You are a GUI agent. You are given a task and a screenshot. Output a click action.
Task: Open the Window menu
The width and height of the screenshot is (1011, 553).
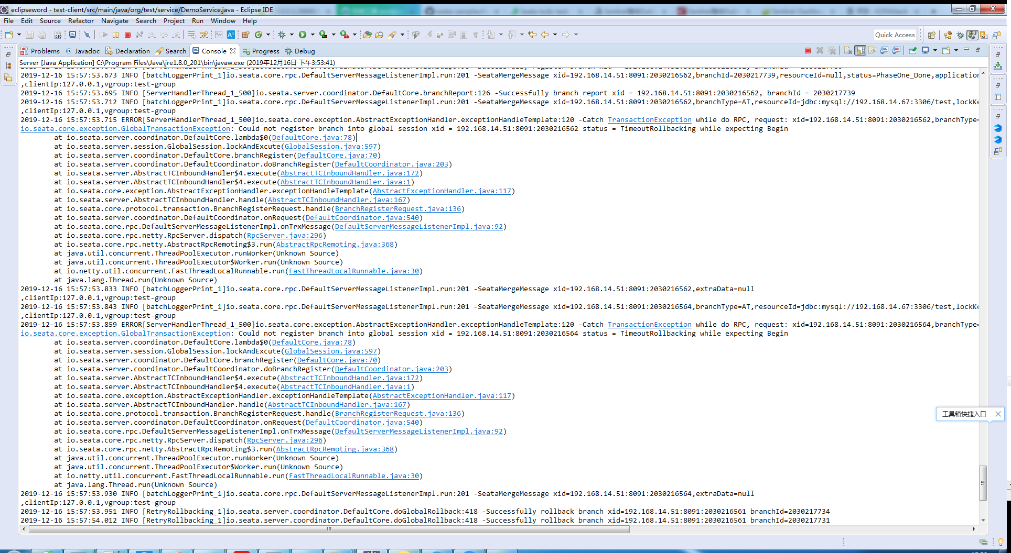(x=223, y=21)
